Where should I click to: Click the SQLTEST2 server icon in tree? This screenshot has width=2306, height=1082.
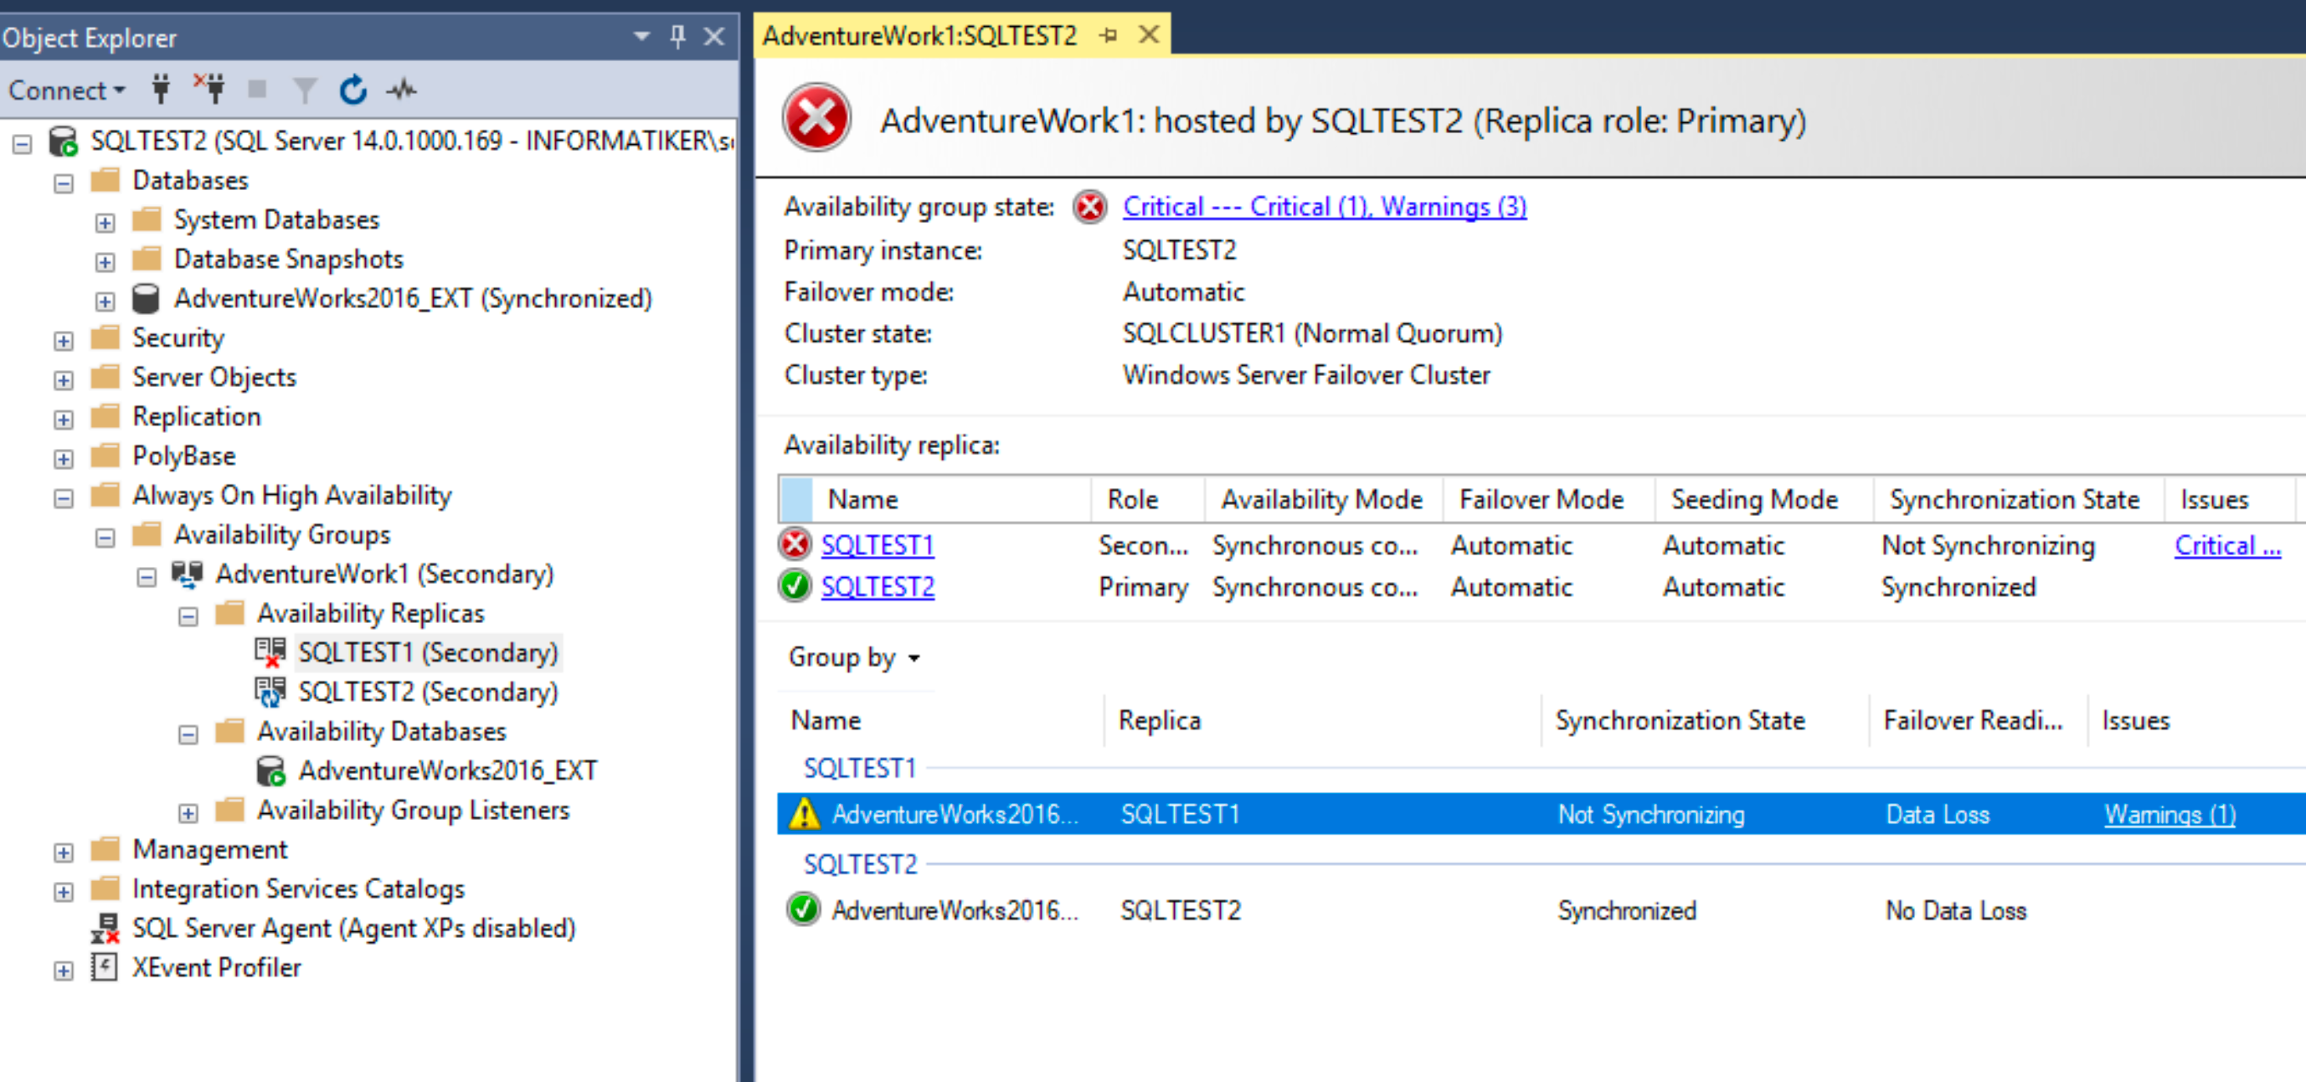(63, 142)
